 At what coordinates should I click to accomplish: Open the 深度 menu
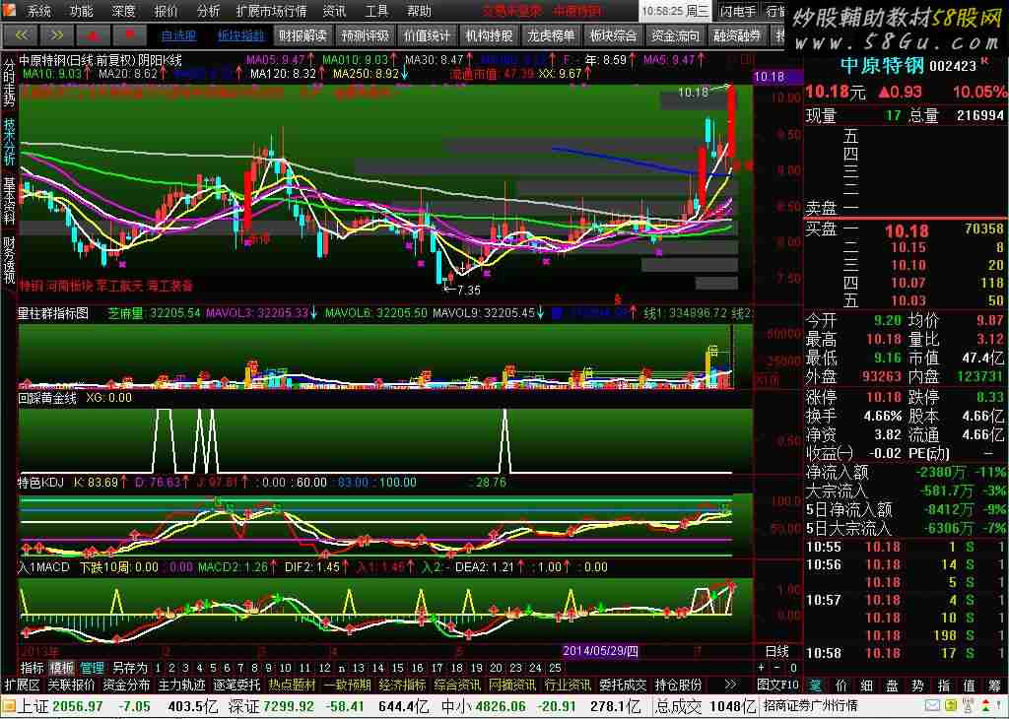point(123,11)
